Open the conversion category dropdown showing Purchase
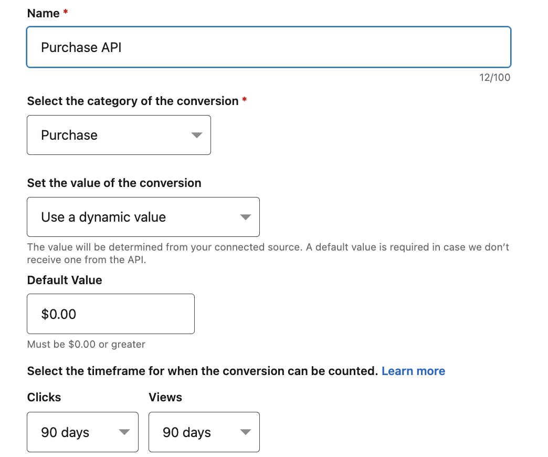 click(119, 135)
